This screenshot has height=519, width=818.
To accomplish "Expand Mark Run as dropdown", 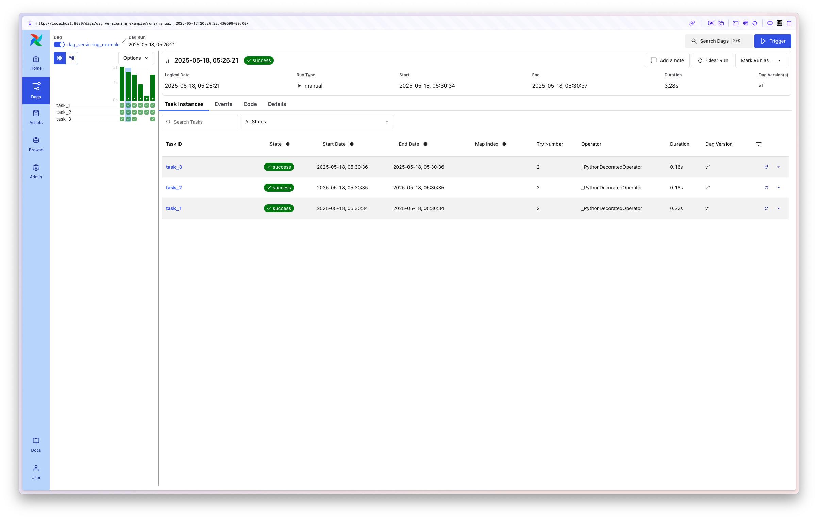I will tap(761, 60).
